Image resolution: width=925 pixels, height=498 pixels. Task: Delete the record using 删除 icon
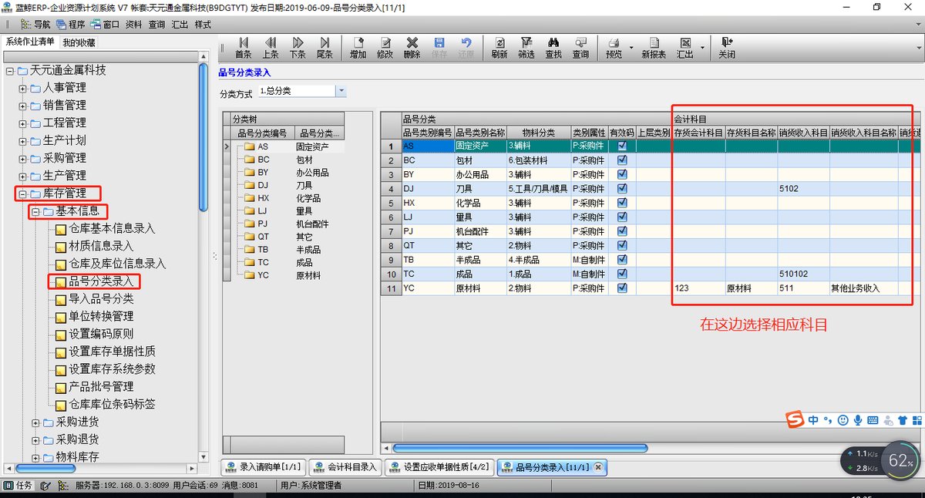(x=412, y=48)
